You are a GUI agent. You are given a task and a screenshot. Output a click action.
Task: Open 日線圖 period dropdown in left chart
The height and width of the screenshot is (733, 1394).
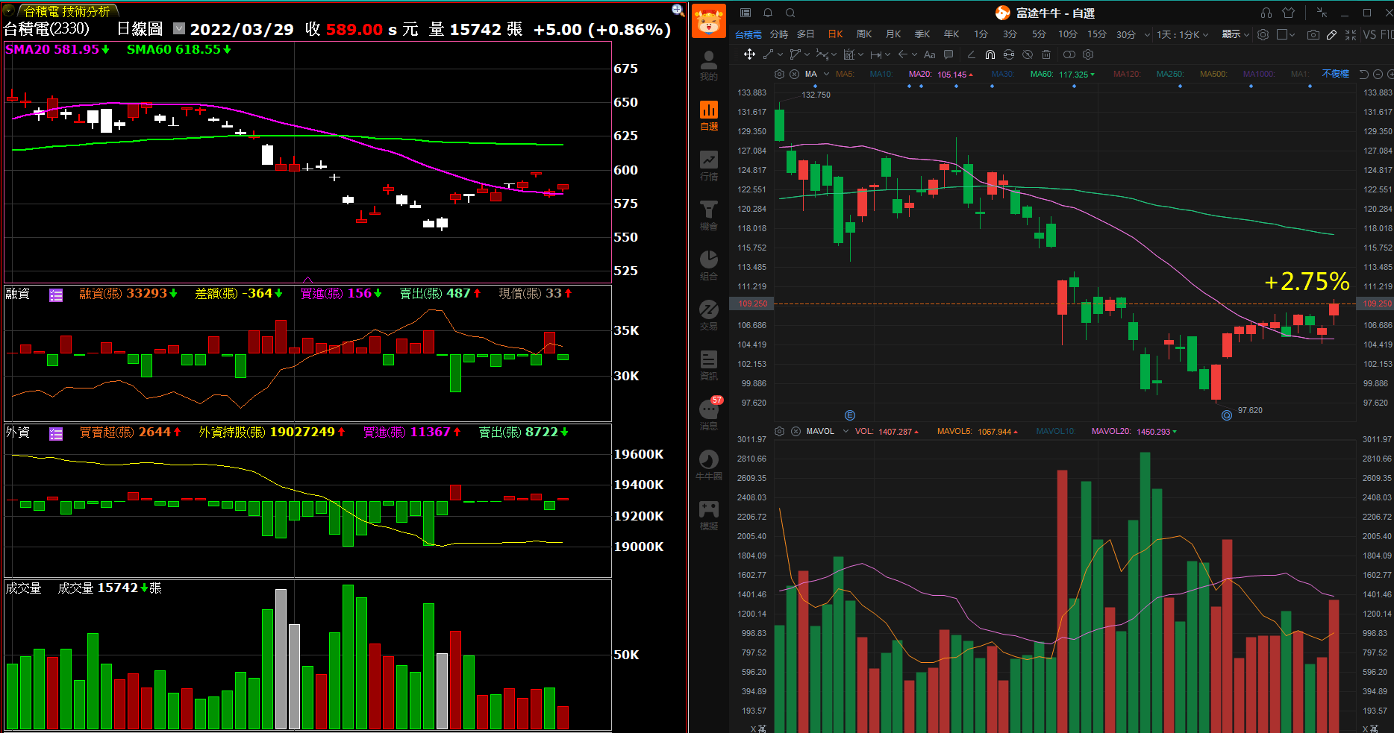[179, 28]
